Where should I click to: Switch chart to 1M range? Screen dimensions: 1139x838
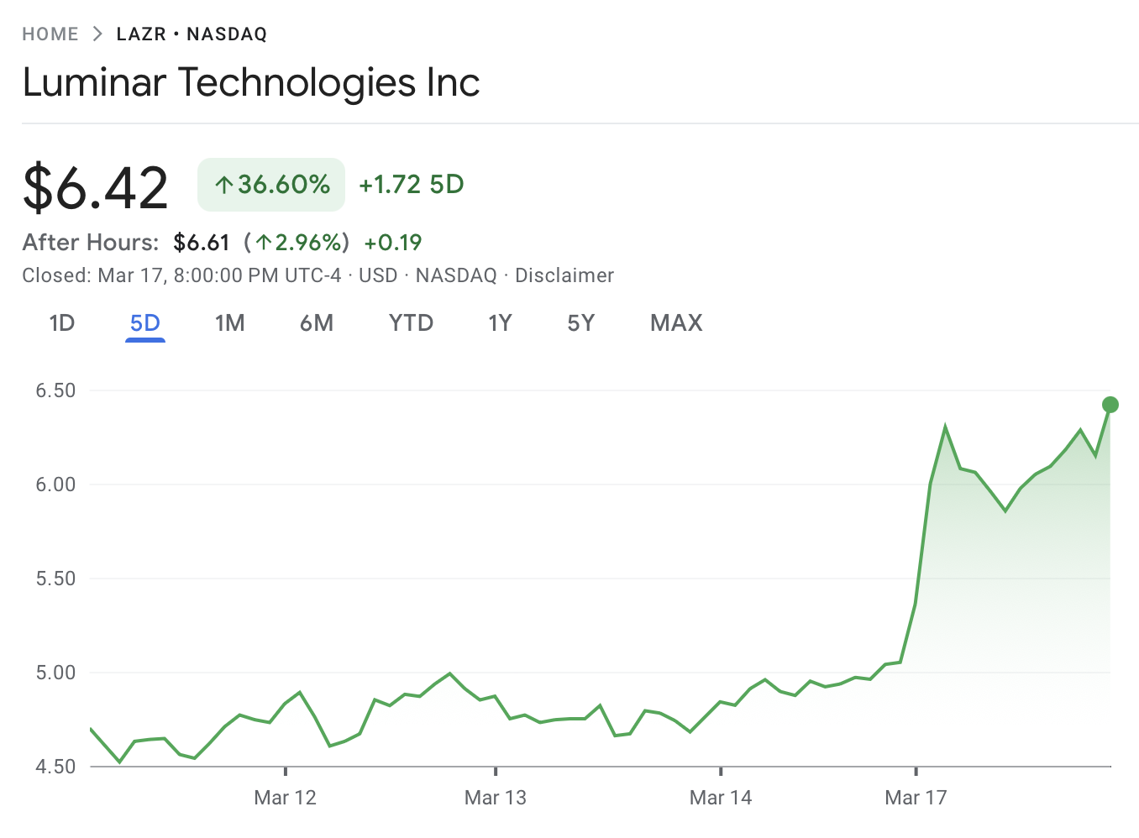pyautogui.click(x=229, y=323)
